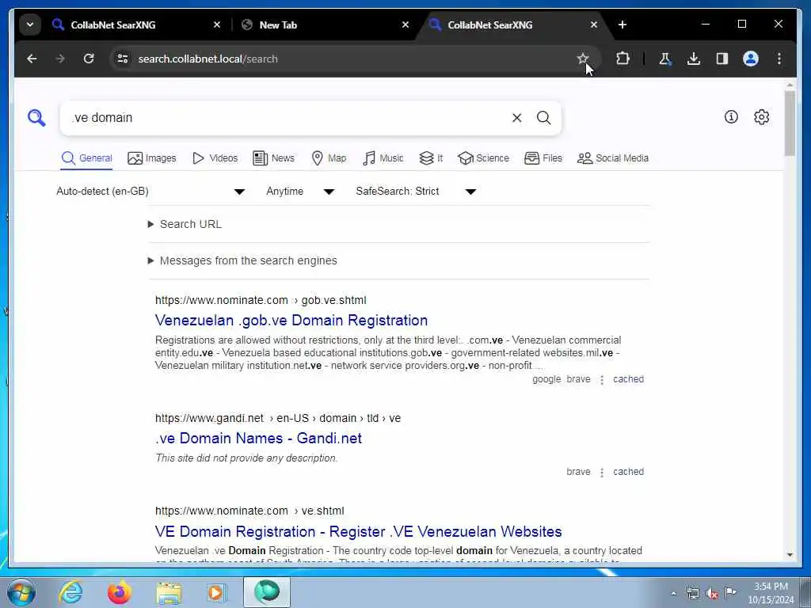The width and height of the screenshot is (811, 608).
Task: Open the network tray icon
Action: pos(692,593)
